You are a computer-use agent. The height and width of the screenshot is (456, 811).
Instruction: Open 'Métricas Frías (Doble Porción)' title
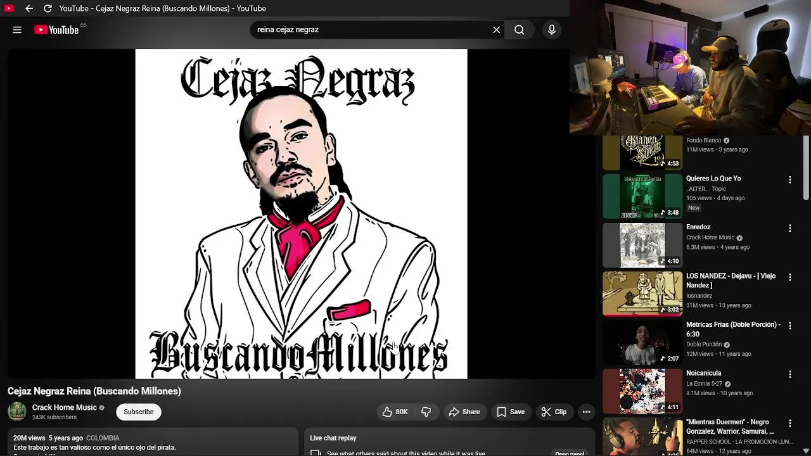(x=733, y=329)
